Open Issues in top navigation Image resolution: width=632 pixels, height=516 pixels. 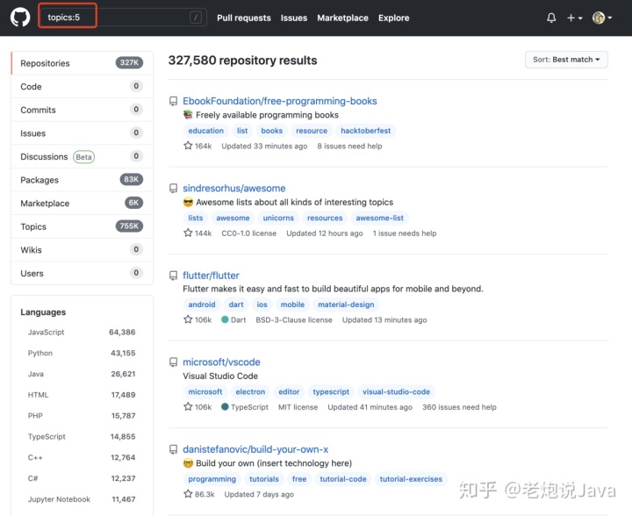(294, 18)
